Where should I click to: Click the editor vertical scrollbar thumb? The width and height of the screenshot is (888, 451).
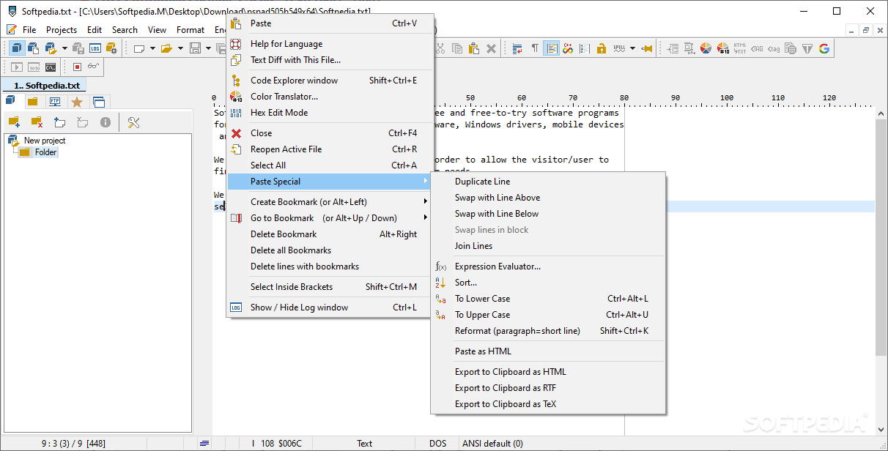[x=881, y=238]
